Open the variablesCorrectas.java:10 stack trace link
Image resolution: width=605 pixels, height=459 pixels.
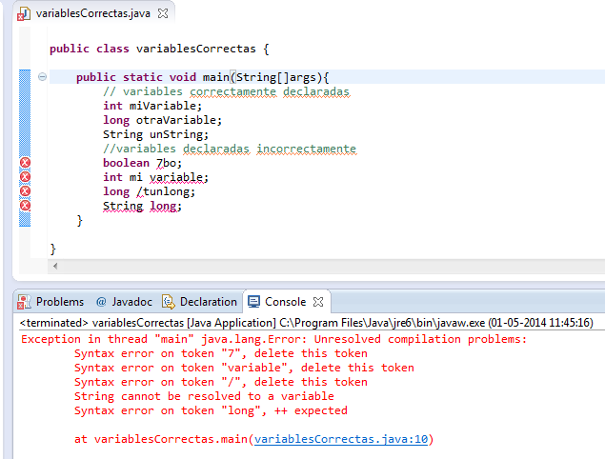pos(341,439)
